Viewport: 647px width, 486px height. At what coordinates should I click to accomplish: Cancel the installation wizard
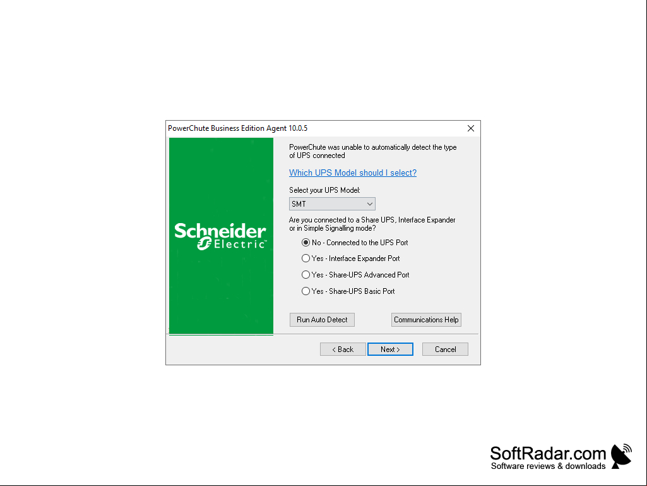(445, 349)
